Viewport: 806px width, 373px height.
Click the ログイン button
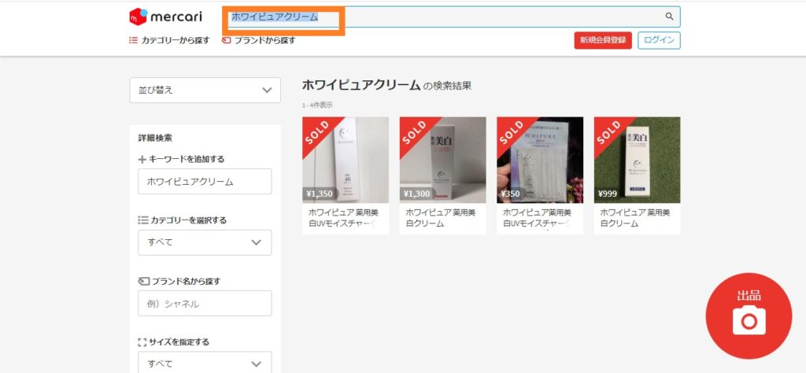coord(659,40)
